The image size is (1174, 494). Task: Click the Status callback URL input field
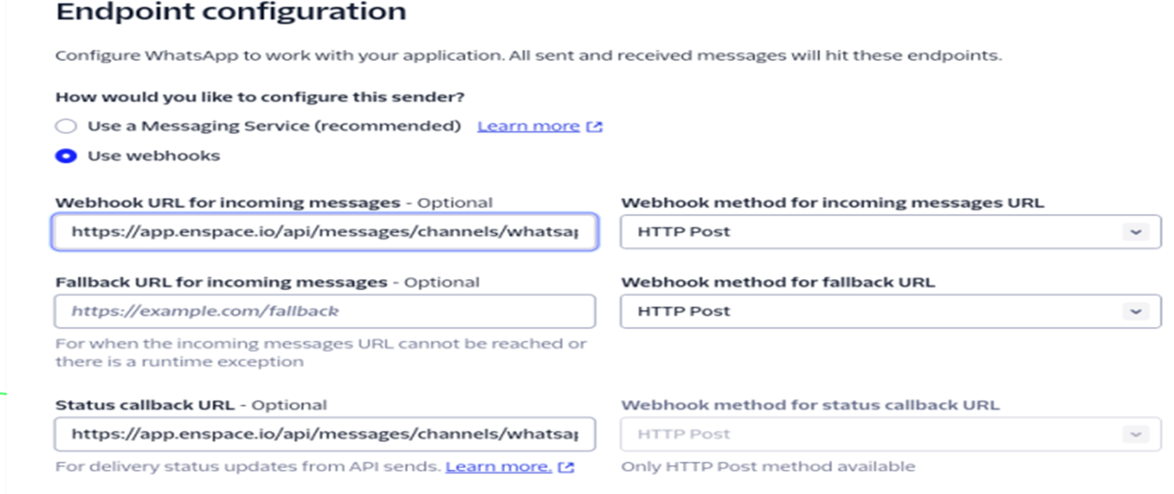pyautogui.click(x=325, y=434)
